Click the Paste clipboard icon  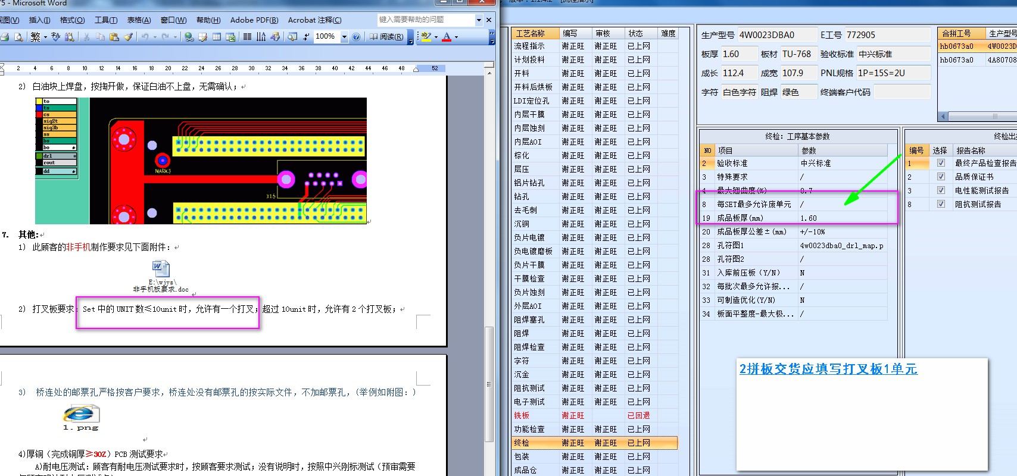point(114,37)
